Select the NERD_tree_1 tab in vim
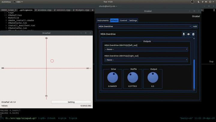The image size is (216, 122). (9, 10)
